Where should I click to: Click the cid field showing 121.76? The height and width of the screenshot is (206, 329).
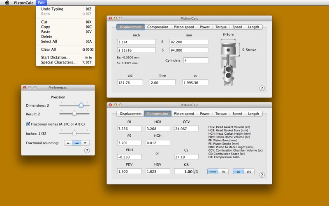tap(130, 83)
